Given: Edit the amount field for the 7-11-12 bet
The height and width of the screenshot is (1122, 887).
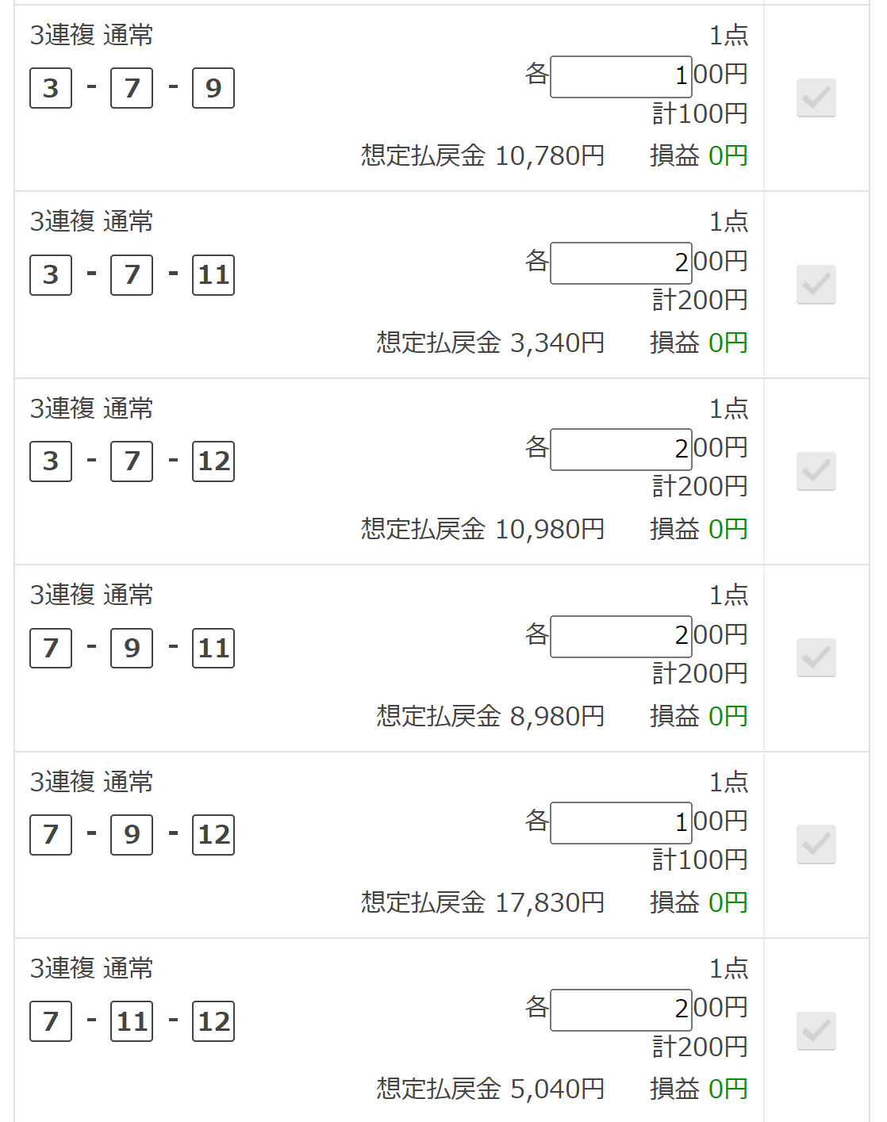Looking at the screenshot, I should coord(621,1010).
